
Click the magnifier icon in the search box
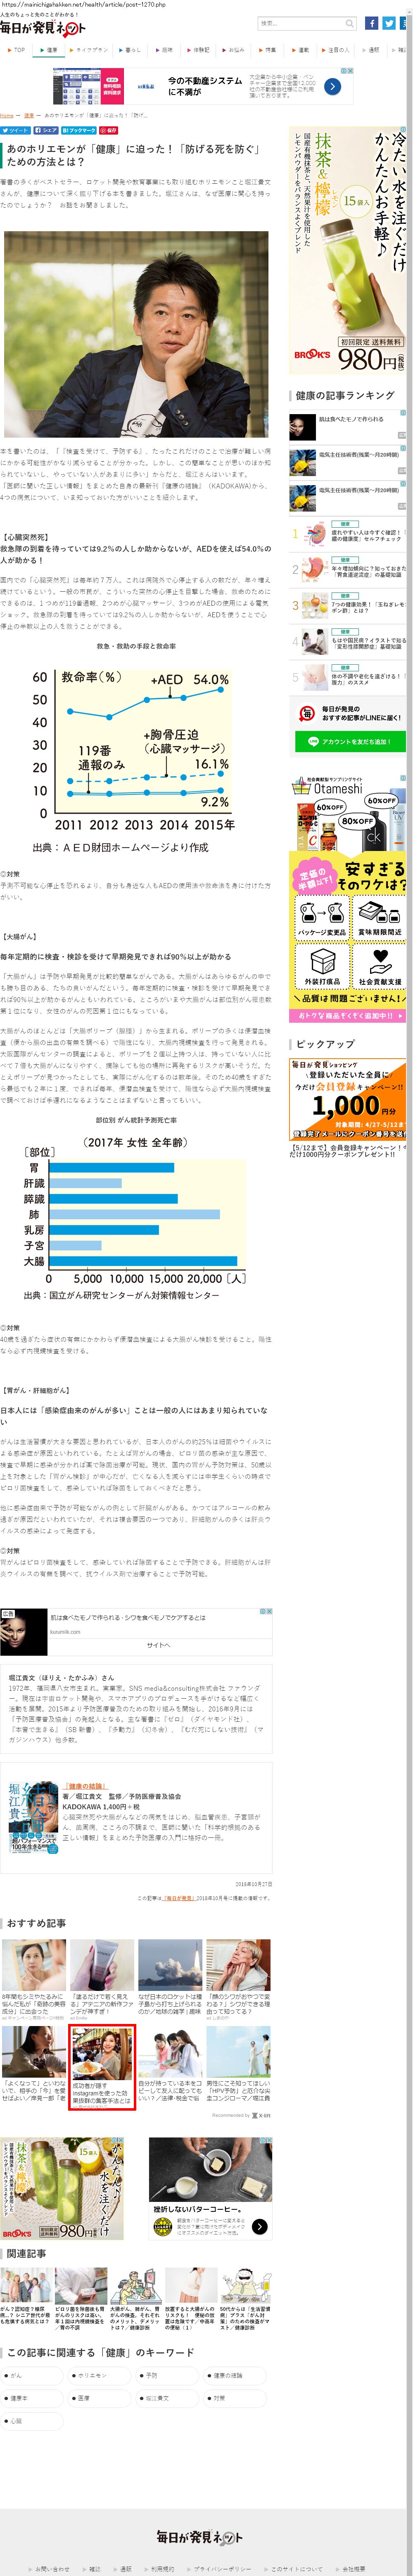(x=349, y=23)
